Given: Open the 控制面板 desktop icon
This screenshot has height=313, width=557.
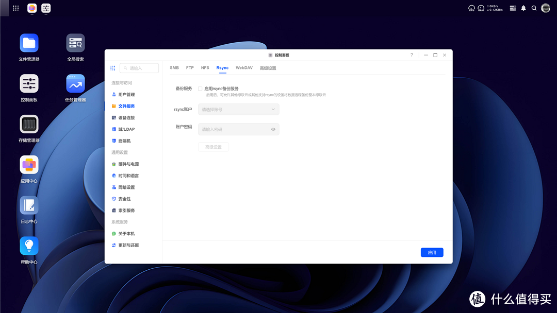Looking at the screenshot, I should 29,84.
